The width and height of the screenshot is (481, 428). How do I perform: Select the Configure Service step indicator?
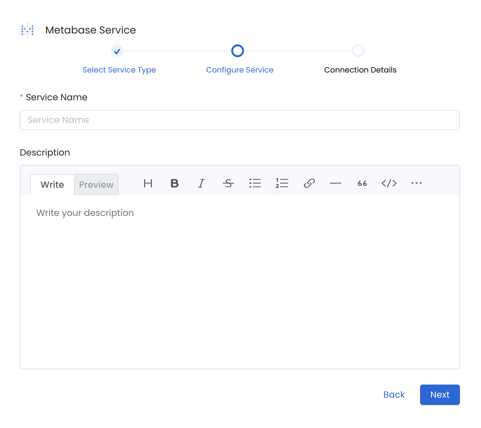pos(237,51)
